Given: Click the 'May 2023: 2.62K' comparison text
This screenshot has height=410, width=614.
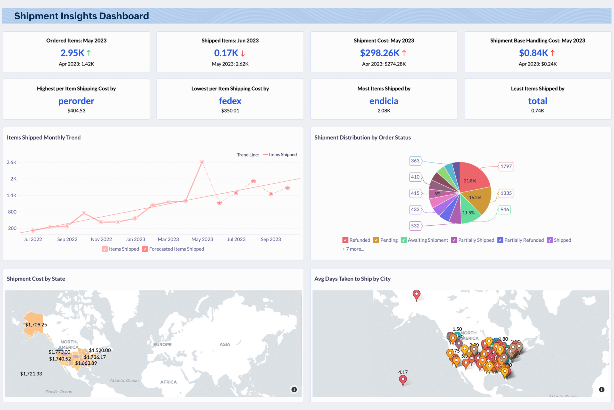Looking at the screenshot, I should pyautogui.click(x=230, y=64).
